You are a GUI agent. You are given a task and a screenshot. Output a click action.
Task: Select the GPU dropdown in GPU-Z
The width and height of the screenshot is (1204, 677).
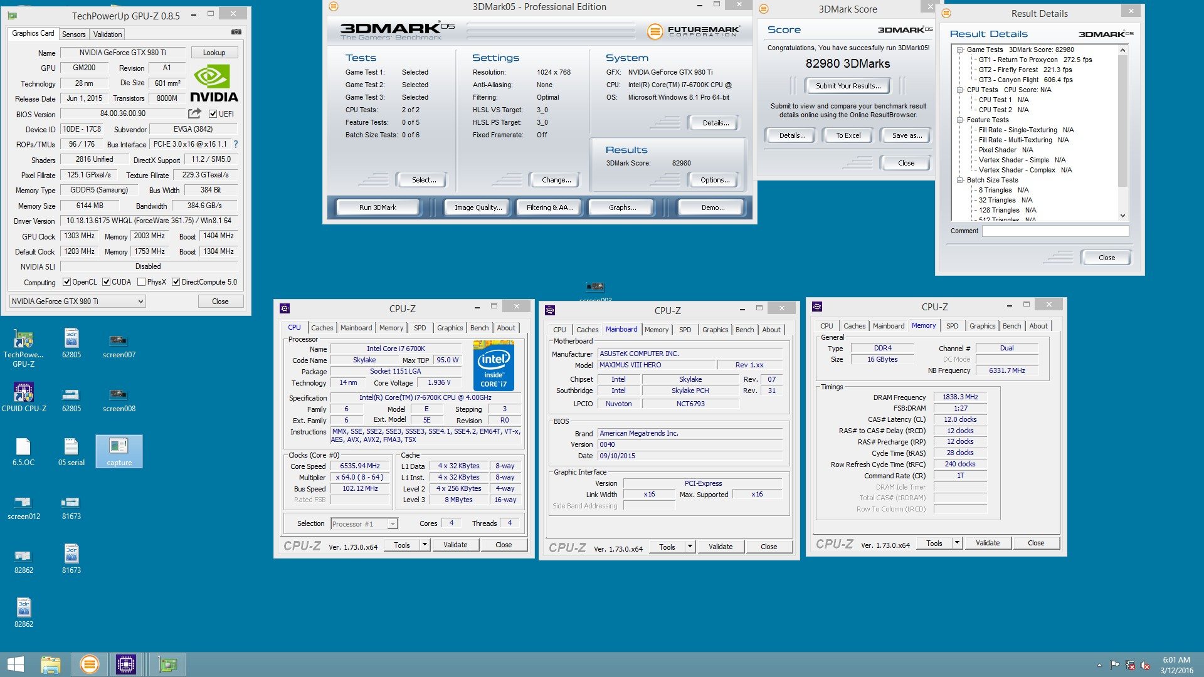point(78,301)
